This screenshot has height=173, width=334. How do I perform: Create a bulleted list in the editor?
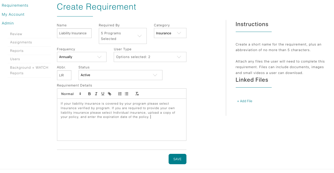coord(126,93)
